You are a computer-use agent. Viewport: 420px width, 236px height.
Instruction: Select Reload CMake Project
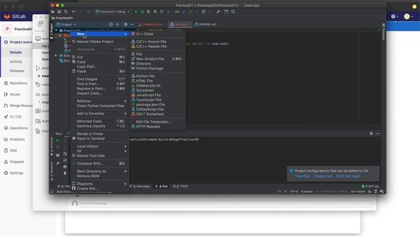pyautogui.click(x=94, y=42)
